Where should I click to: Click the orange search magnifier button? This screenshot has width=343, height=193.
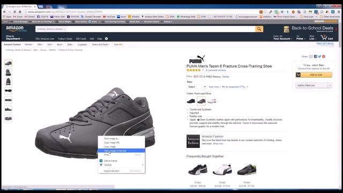(x=259, y=29)
